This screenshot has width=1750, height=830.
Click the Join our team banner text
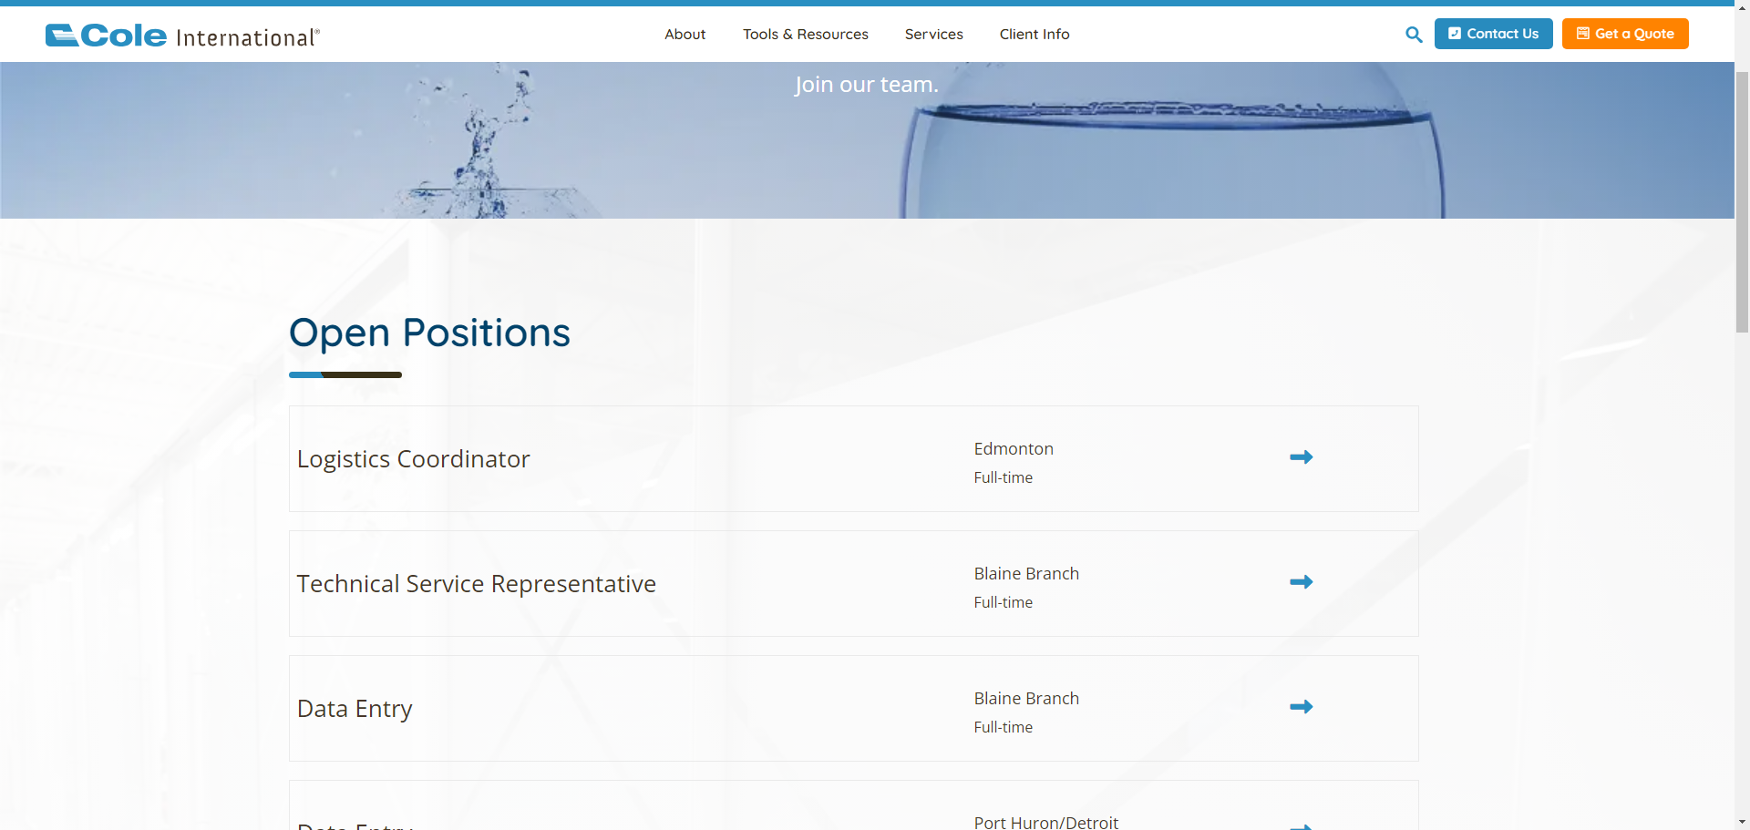[x=866, y=84]
